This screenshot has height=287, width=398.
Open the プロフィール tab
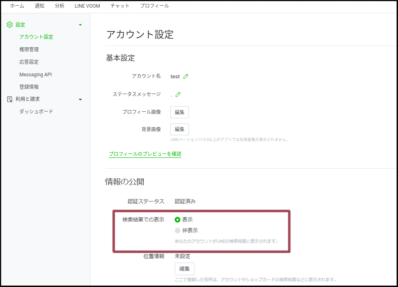pyautogui.click(x=154, y=6)
